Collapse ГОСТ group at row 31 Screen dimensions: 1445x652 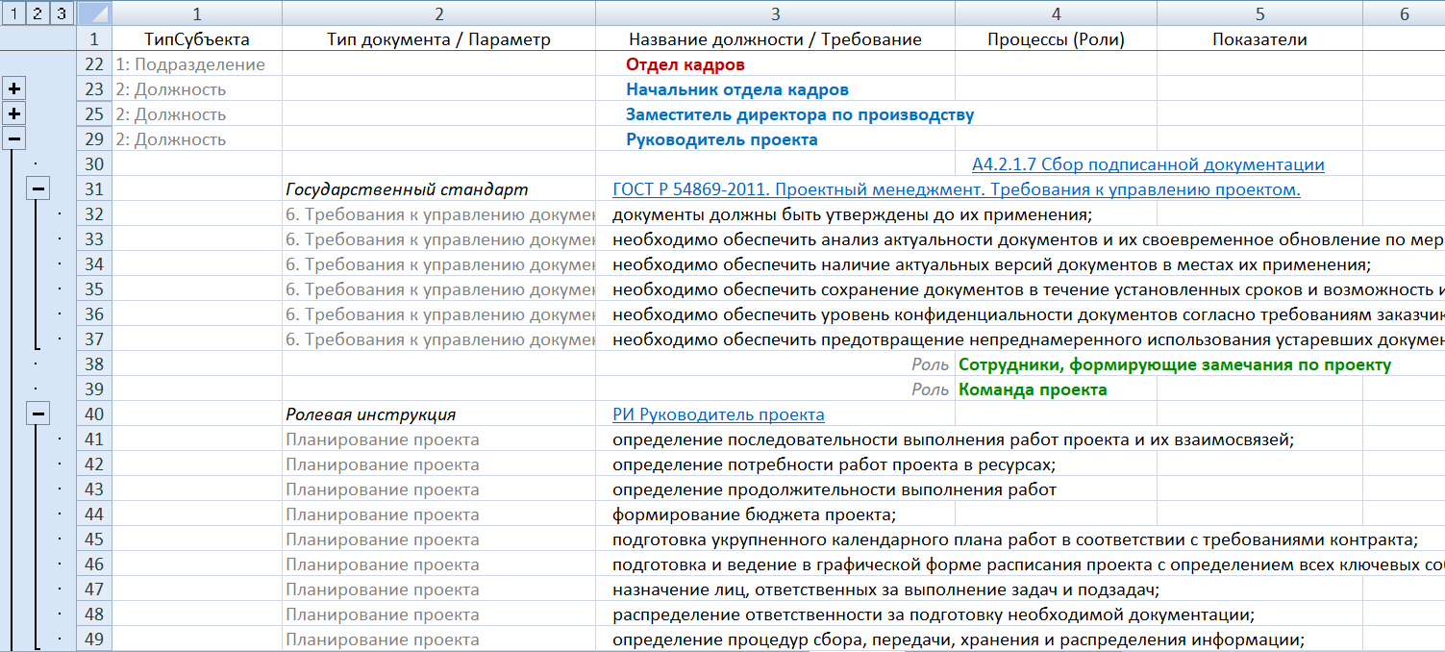[x=37, y=189]
